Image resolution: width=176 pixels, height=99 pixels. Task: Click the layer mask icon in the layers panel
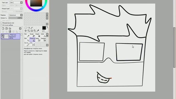pos(20,28)
